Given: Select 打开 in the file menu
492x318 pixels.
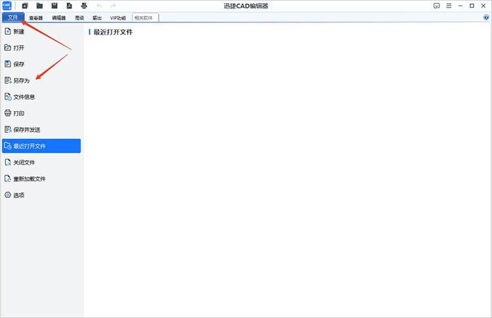Looking at the screenshot, I should [x=41, y=48].
